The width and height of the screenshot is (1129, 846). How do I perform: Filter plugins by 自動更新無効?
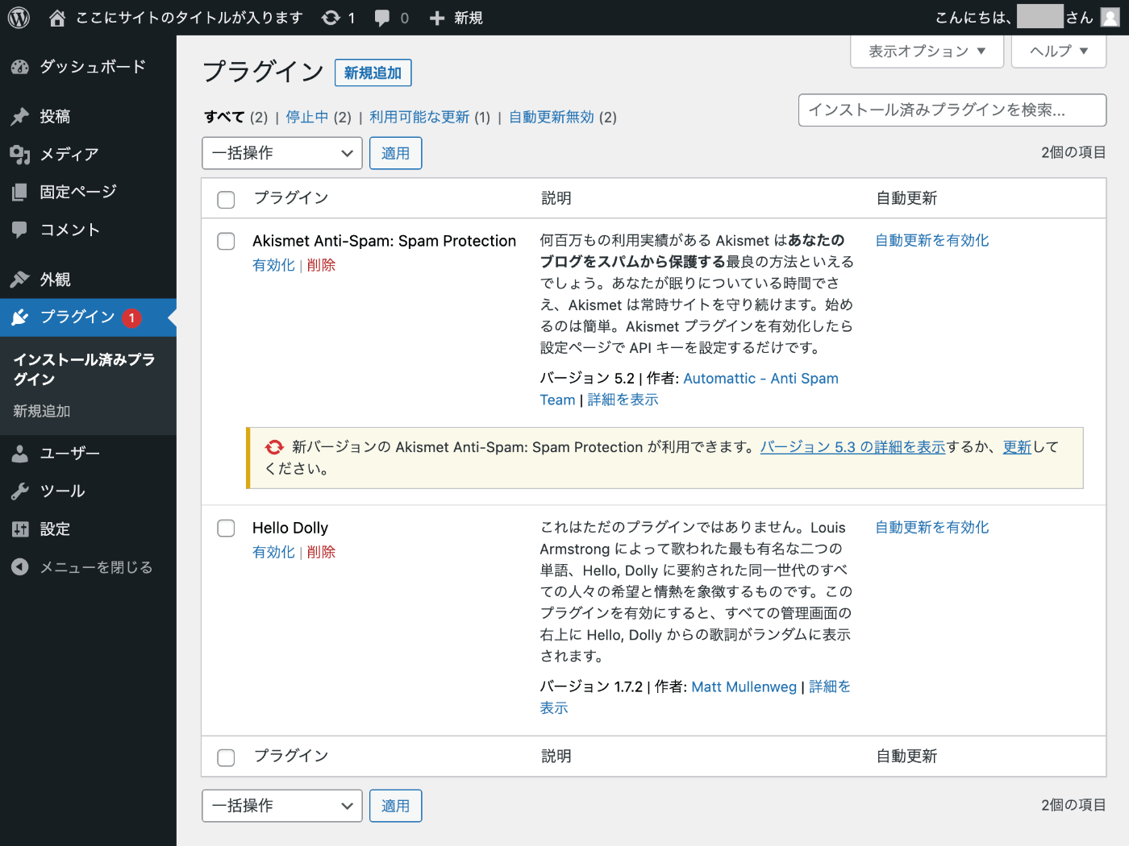pyautogui.click(x=552, y=117)
